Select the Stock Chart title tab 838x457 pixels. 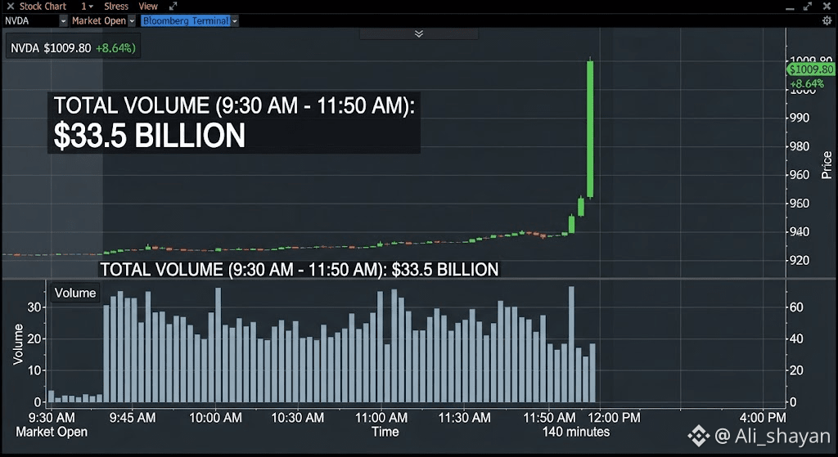click(43, 7)
